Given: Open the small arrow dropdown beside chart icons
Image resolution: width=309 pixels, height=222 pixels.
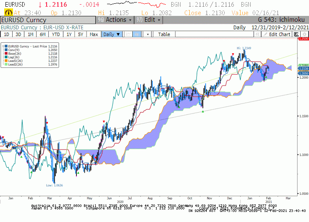Looking at the screenshot, I should [148, 34].
